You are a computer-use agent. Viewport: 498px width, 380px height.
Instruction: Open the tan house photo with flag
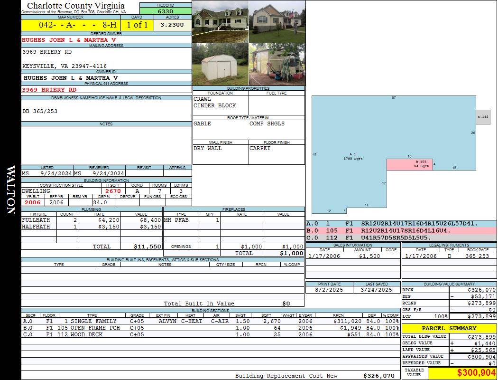point(277,21)
